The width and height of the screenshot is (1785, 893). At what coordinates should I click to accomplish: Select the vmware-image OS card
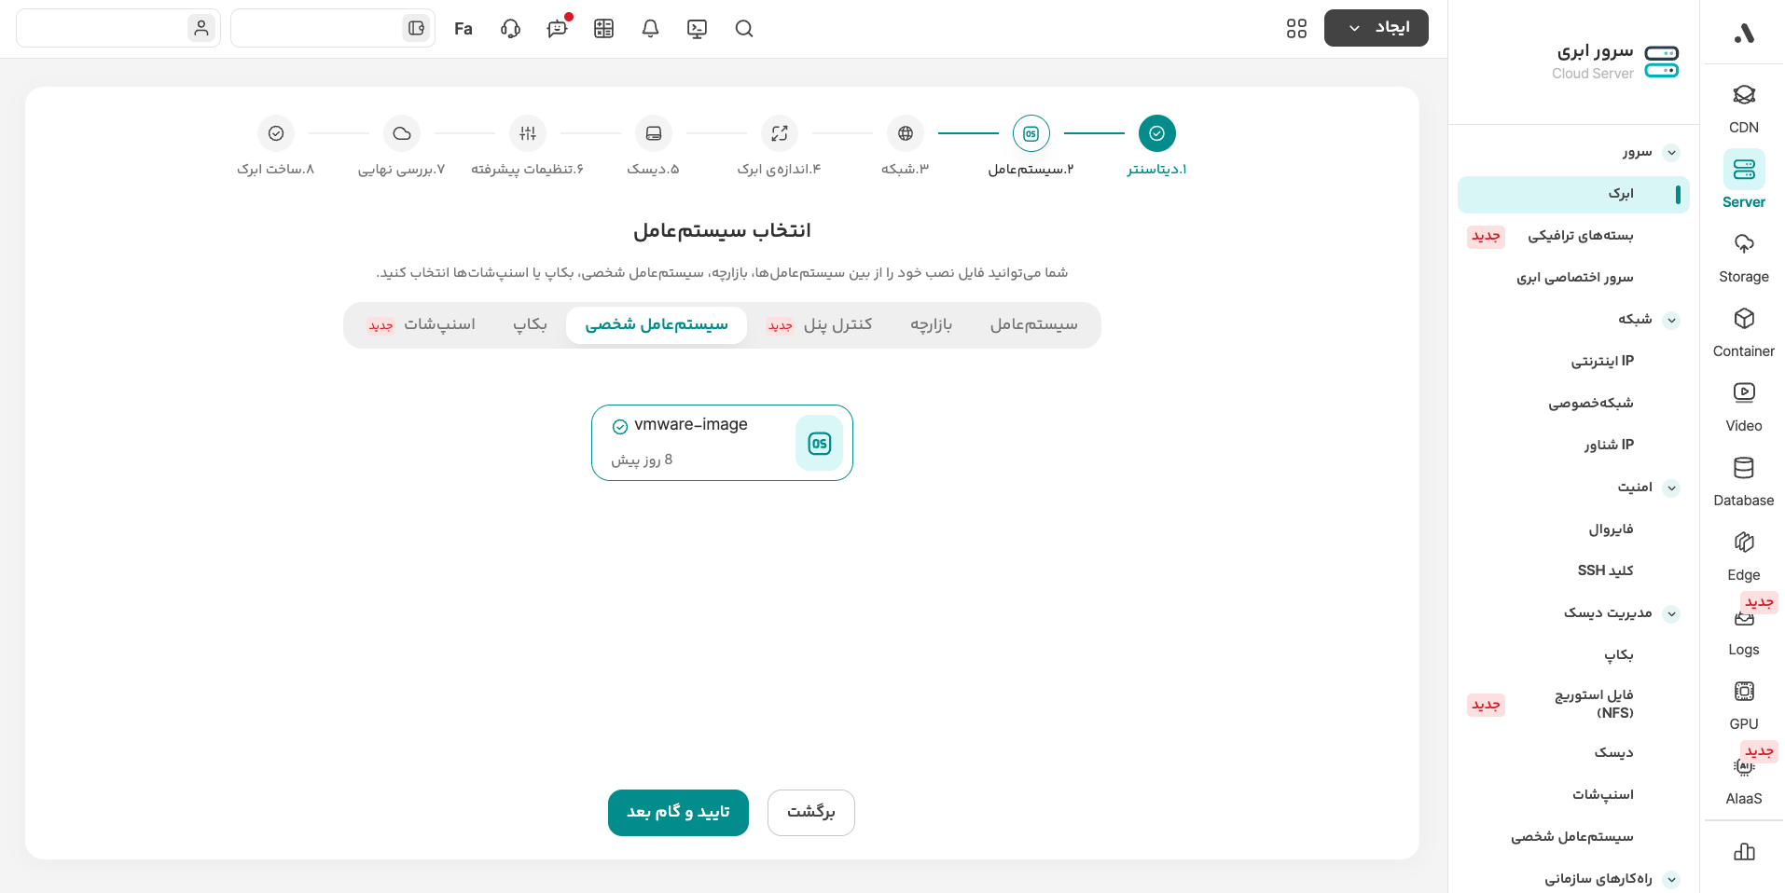tap(722, 443)
